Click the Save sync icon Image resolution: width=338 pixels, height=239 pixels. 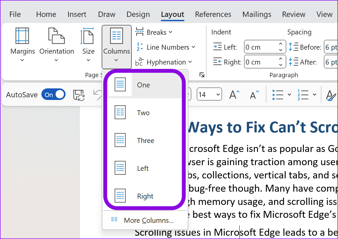[79, 95]
